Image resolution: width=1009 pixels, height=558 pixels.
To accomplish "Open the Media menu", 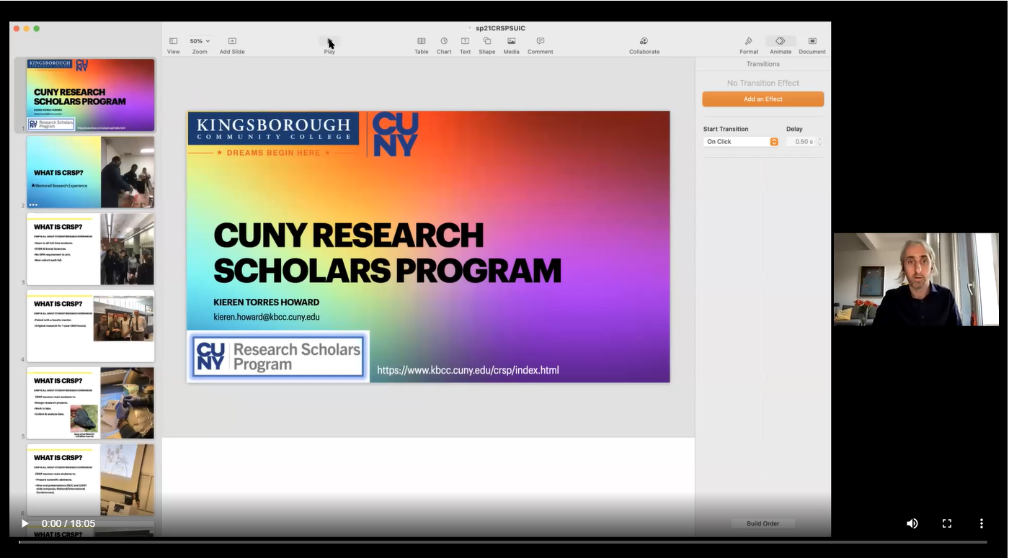I will coord(512,45).
